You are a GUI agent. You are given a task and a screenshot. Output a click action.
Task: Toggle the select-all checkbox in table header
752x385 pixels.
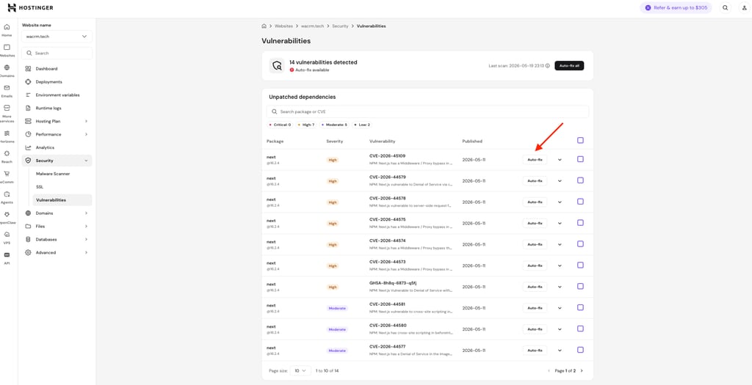[x=580, y=140]
